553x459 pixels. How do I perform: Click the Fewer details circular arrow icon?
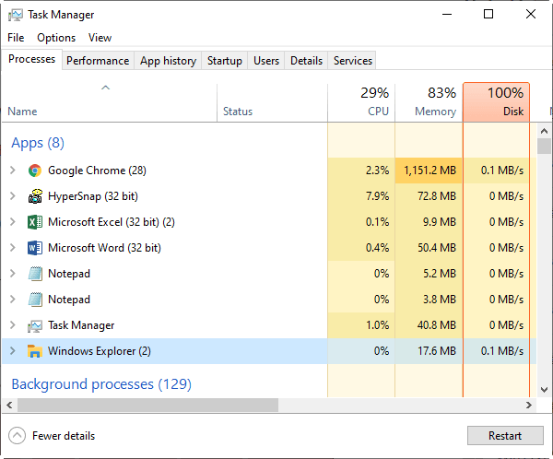pyautogui.click(x=17, y=436)
